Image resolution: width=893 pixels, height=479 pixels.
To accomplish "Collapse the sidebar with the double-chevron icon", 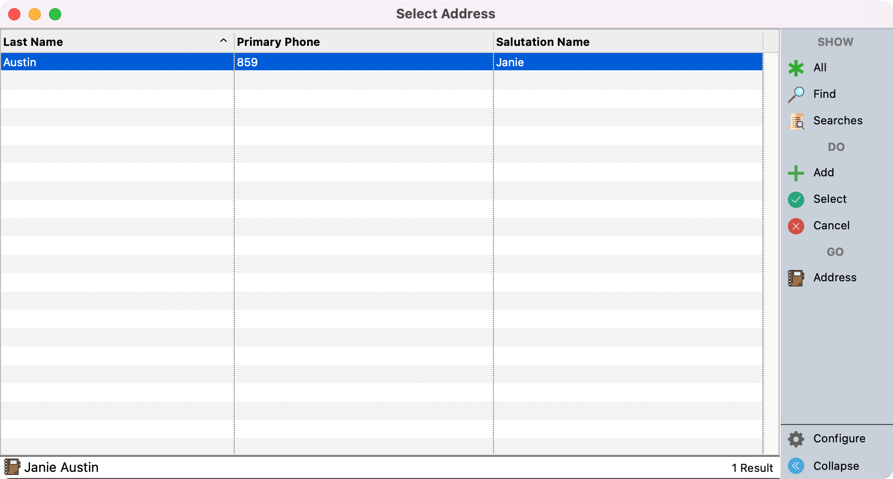I will 796,466.
